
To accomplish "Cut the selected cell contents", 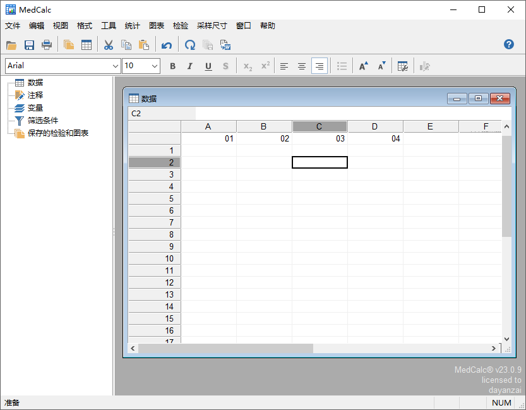I will click(108, 45).
